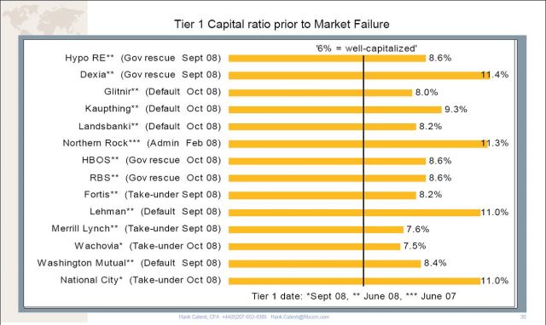Select the Landsbanki 8.2% value

click(430, 126)
